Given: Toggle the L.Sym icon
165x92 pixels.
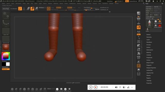Looking at the screenshot, I should pyautogui.click(x=139, y=32).
